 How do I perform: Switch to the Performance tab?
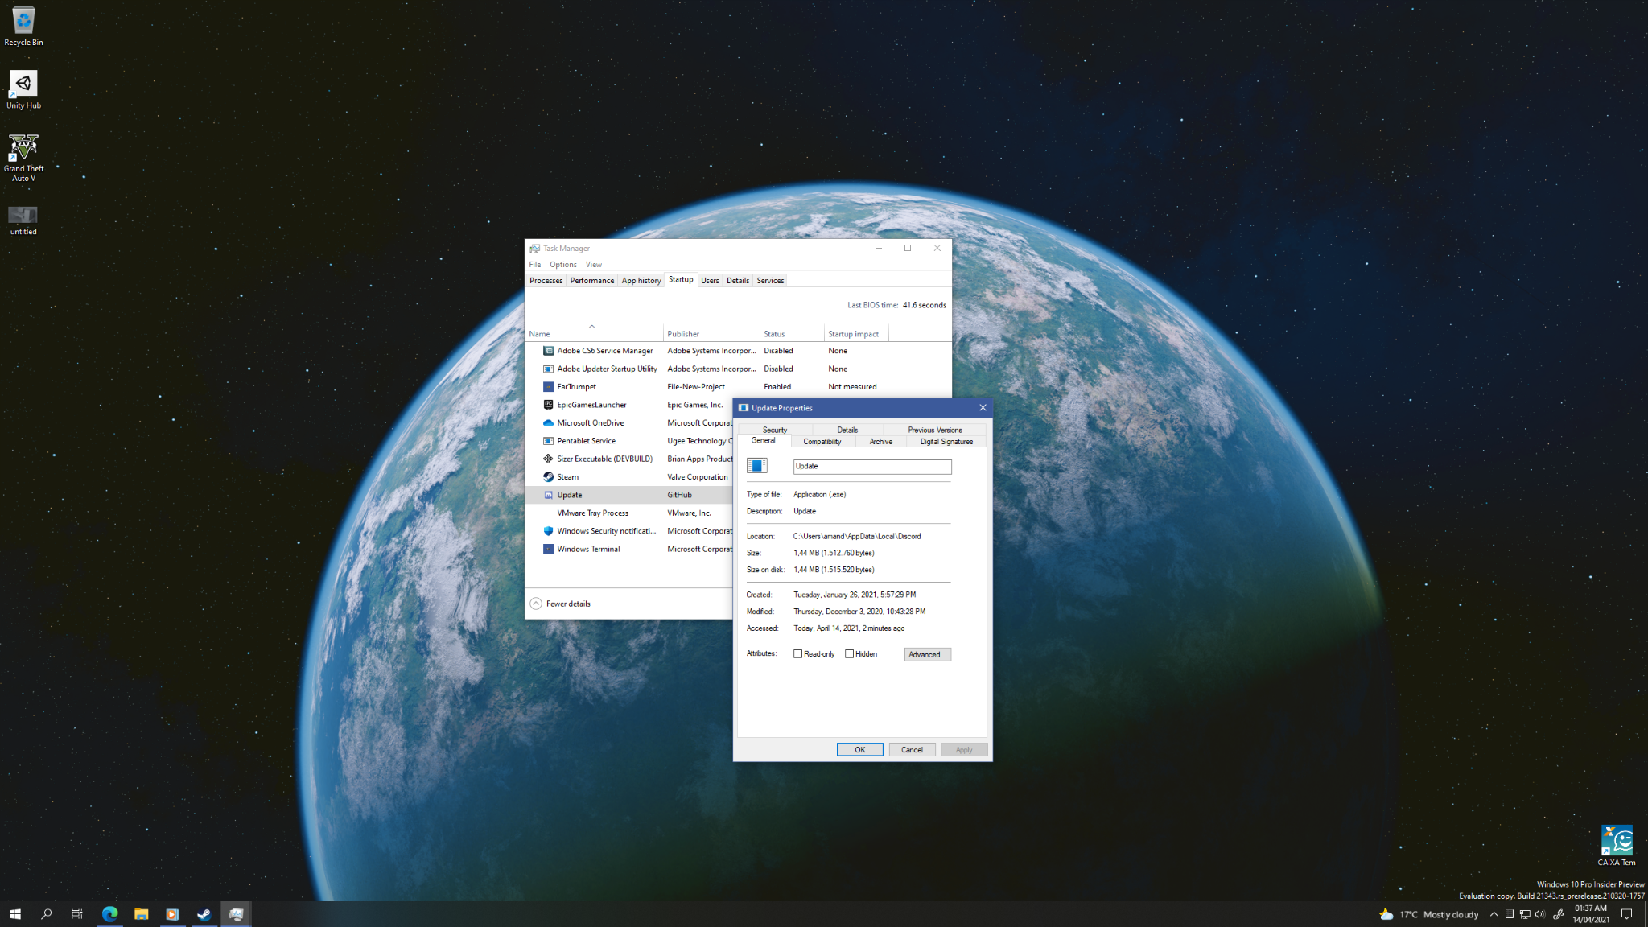tap(592, 281)
